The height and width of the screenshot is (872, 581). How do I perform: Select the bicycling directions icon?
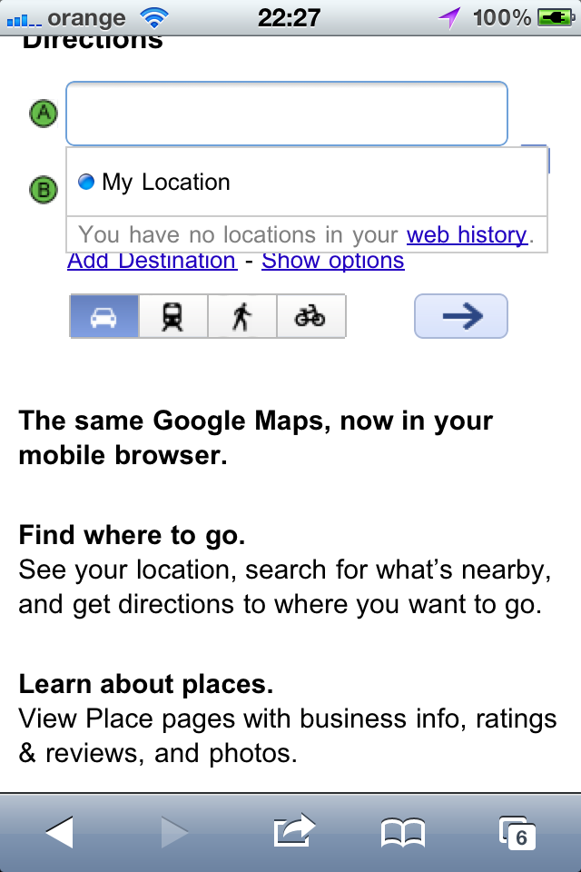click(310, 317)
